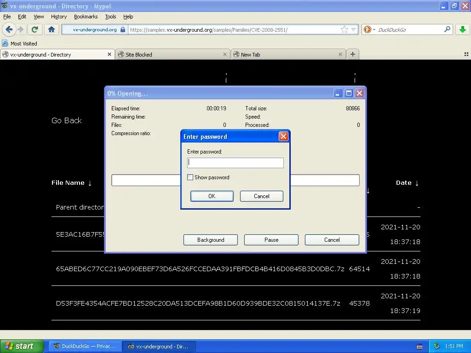This screenshot has width=471, height=353.
Task: Reload the page with the refresh icon
Action: pos(35,29)
